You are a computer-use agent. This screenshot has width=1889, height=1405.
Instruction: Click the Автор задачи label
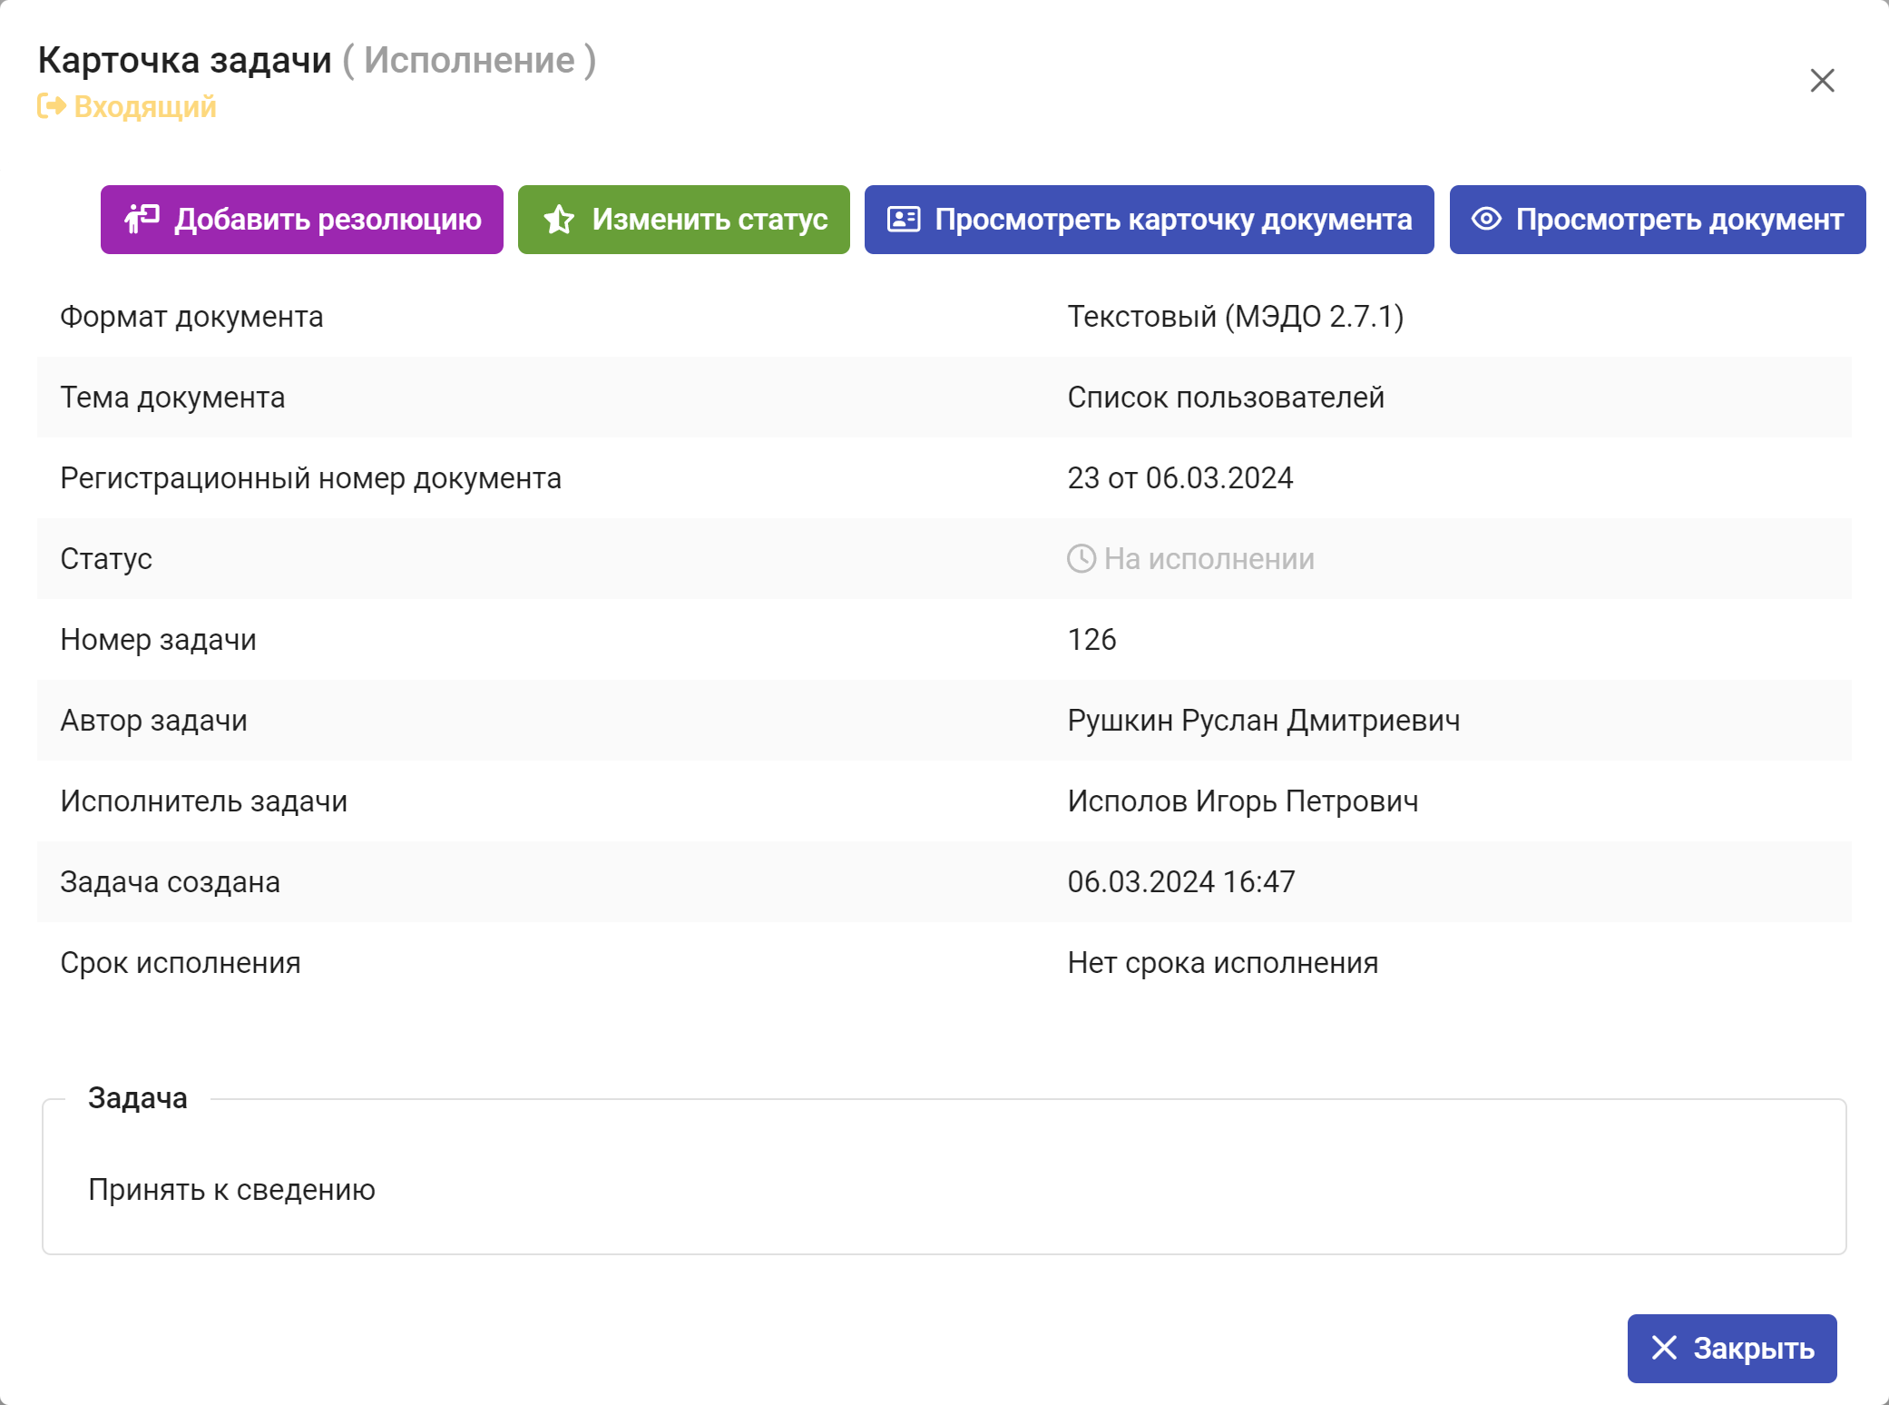click(153, 721)
